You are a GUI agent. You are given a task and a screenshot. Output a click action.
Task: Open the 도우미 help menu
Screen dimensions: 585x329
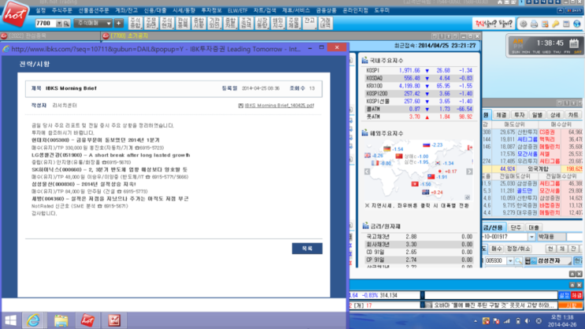tap(382, 10)
